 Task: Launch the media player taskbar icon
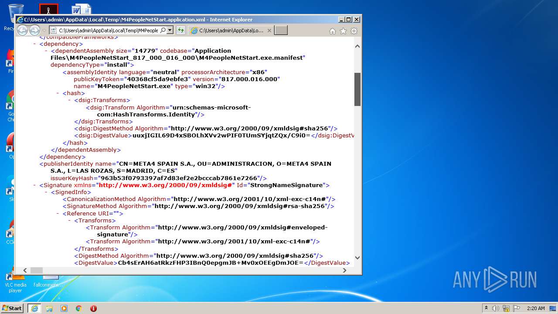[x=64, y=308]
